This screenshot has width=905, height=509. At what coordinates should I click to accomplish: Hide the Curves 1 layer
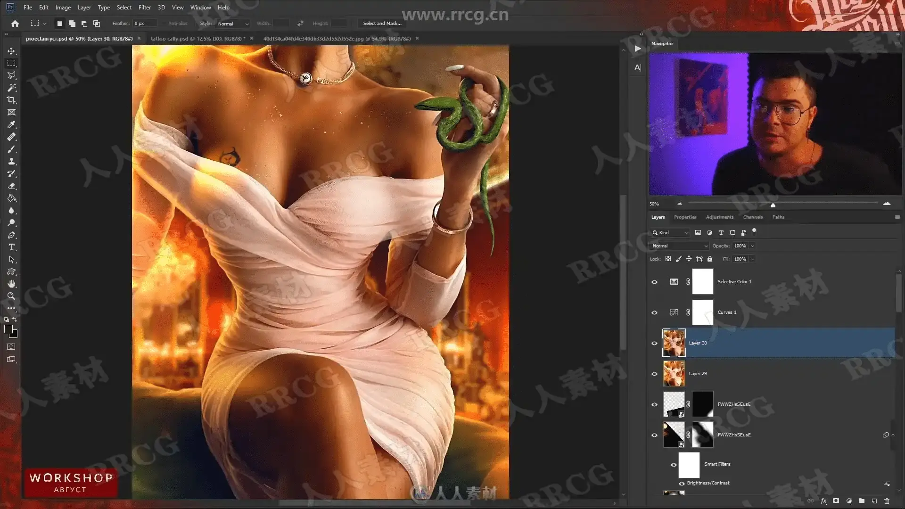coord(654,312)
